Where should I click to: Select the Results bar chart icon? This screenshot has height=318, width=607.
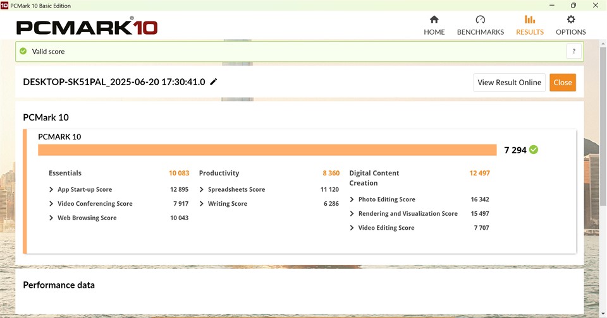pos(530,20)
